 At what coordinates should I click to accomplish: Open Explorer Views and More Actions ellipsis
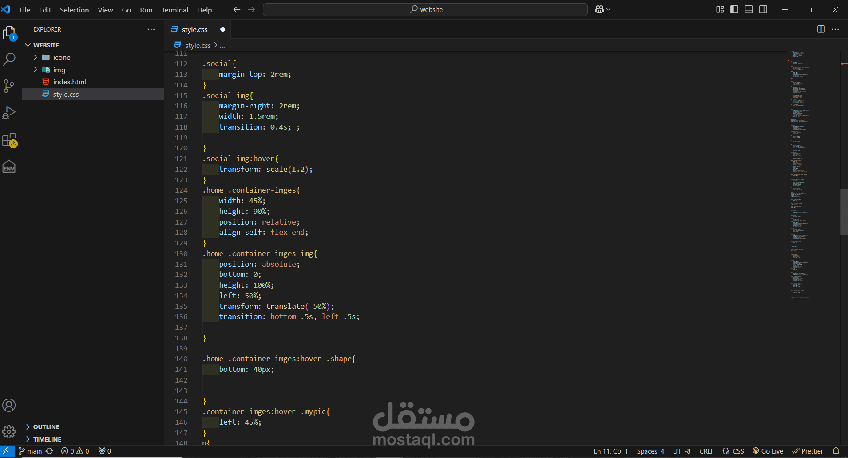coord(151,29)
